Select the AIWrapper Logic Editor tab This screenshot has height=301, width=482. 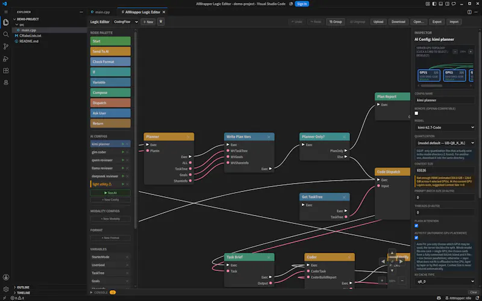click(x=142, y=12)
